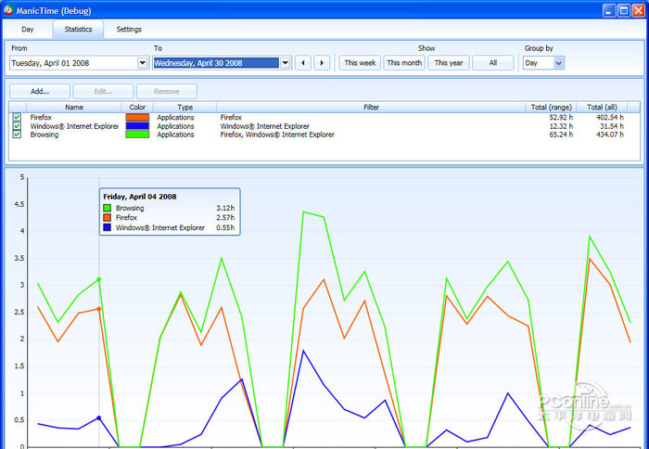This screenshot has height=449, width=649.
Task: Open the From date dropdown
Action: (142, 63)
